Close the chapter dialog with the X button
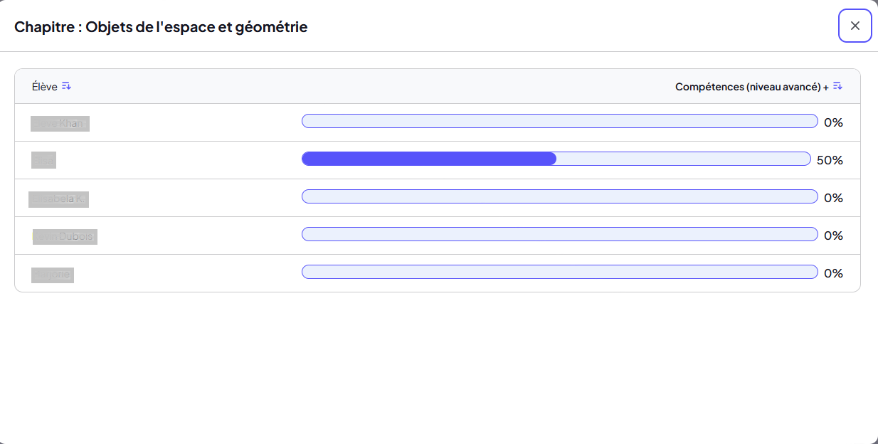Screen dimensions: 878x444 855,26
